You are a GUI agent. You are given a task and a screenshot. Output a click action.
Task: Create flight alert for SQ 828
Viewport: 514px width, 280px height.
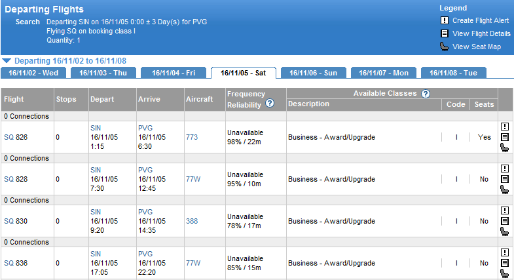pos(504,169)
